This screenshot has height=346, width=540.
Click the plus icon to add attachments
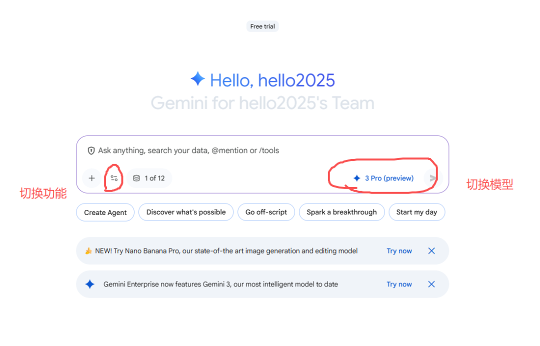tap(91, 178)
